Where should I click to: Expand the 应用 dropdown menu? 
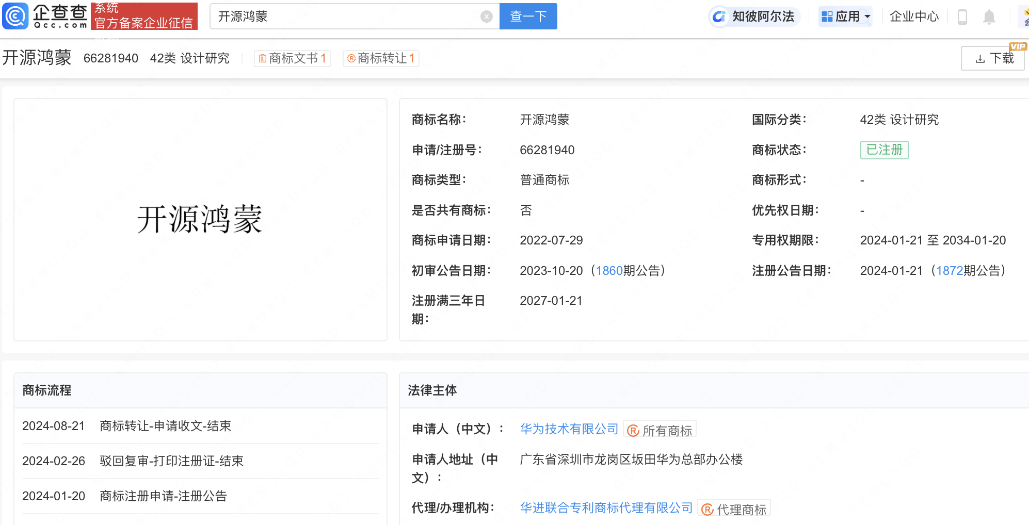click(x=845, y=17)
